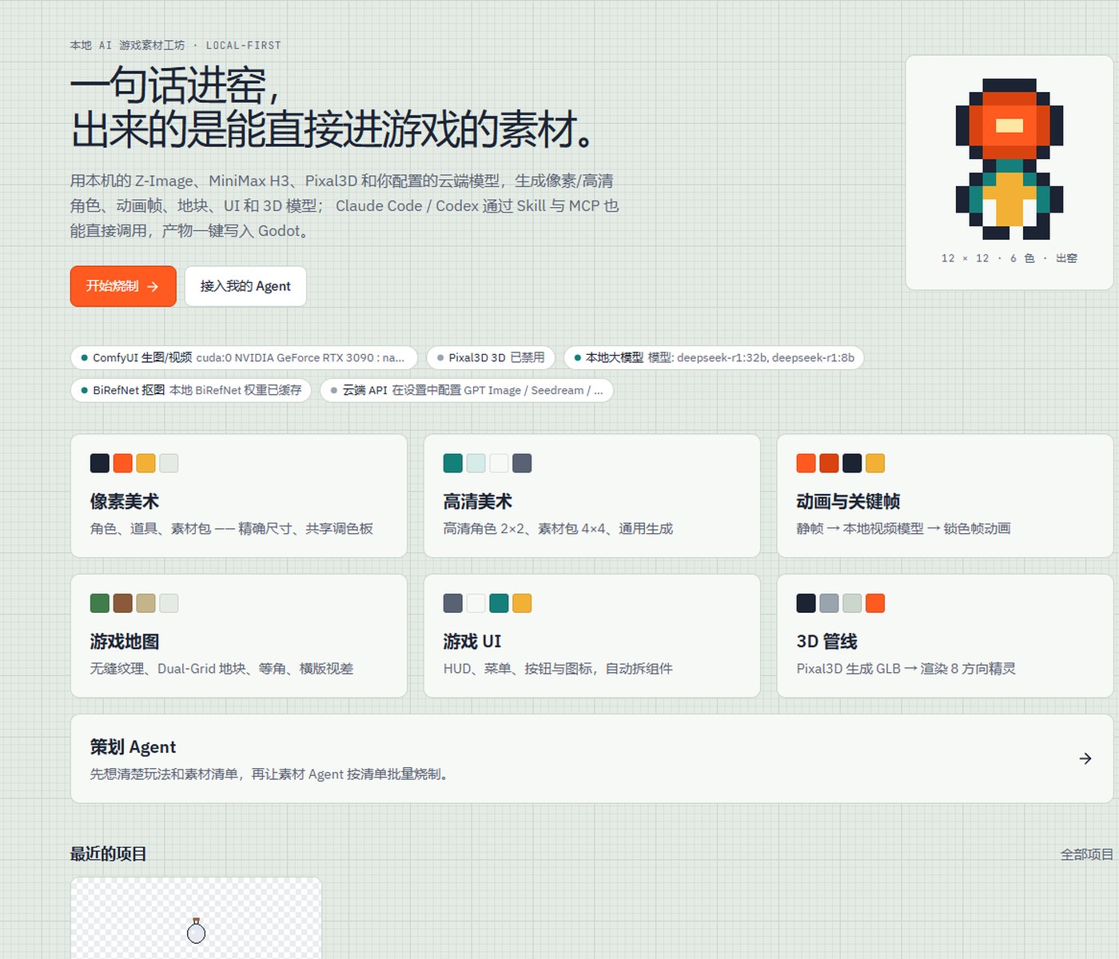The width and height of the screenshot is (1119, 959).
Task: Open the 高清美术 card
Action: [591, 495]
